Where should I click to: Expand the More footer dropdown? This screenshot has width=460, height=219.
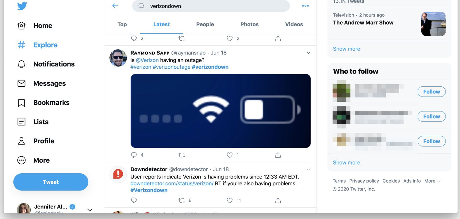[x=432, y=181]
